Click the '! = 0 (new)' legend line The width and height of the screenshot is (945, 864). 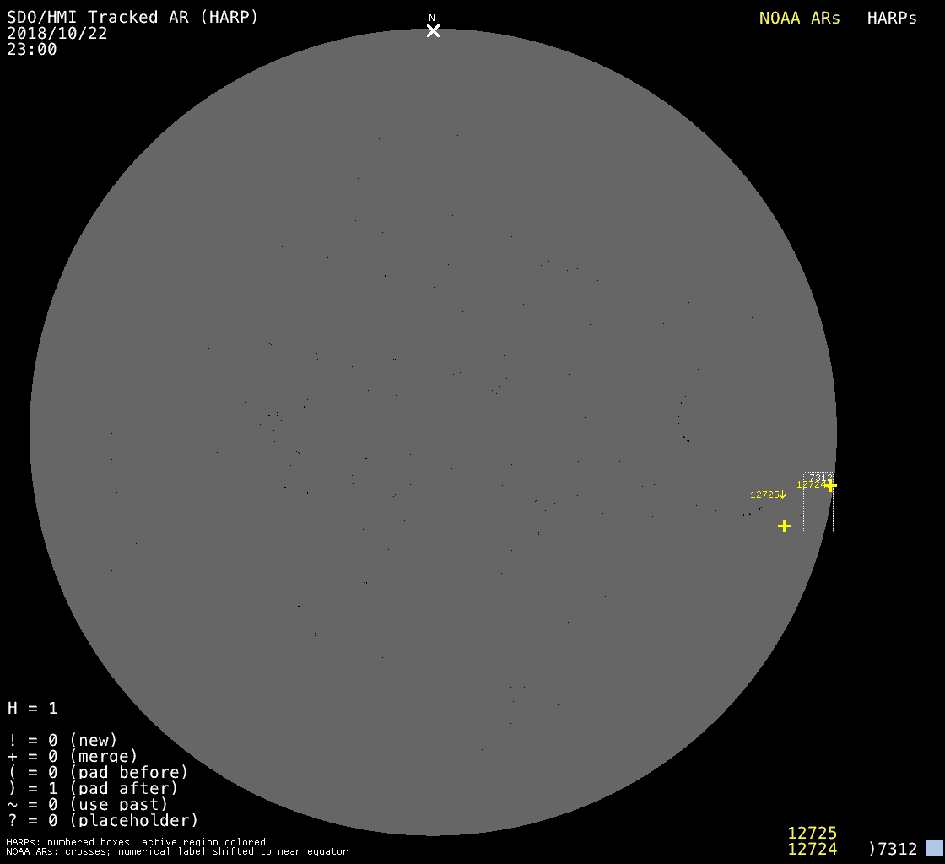click(62, 740)
